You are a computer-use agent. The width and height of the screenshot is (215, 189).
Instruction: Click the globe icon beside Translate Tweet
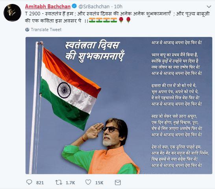[x=27, y=30]
